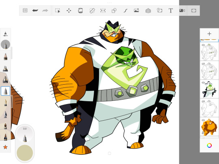Hide the top line-art layer via eye
The height and width of the screenshot is (164, 219).
pos(203,45)
